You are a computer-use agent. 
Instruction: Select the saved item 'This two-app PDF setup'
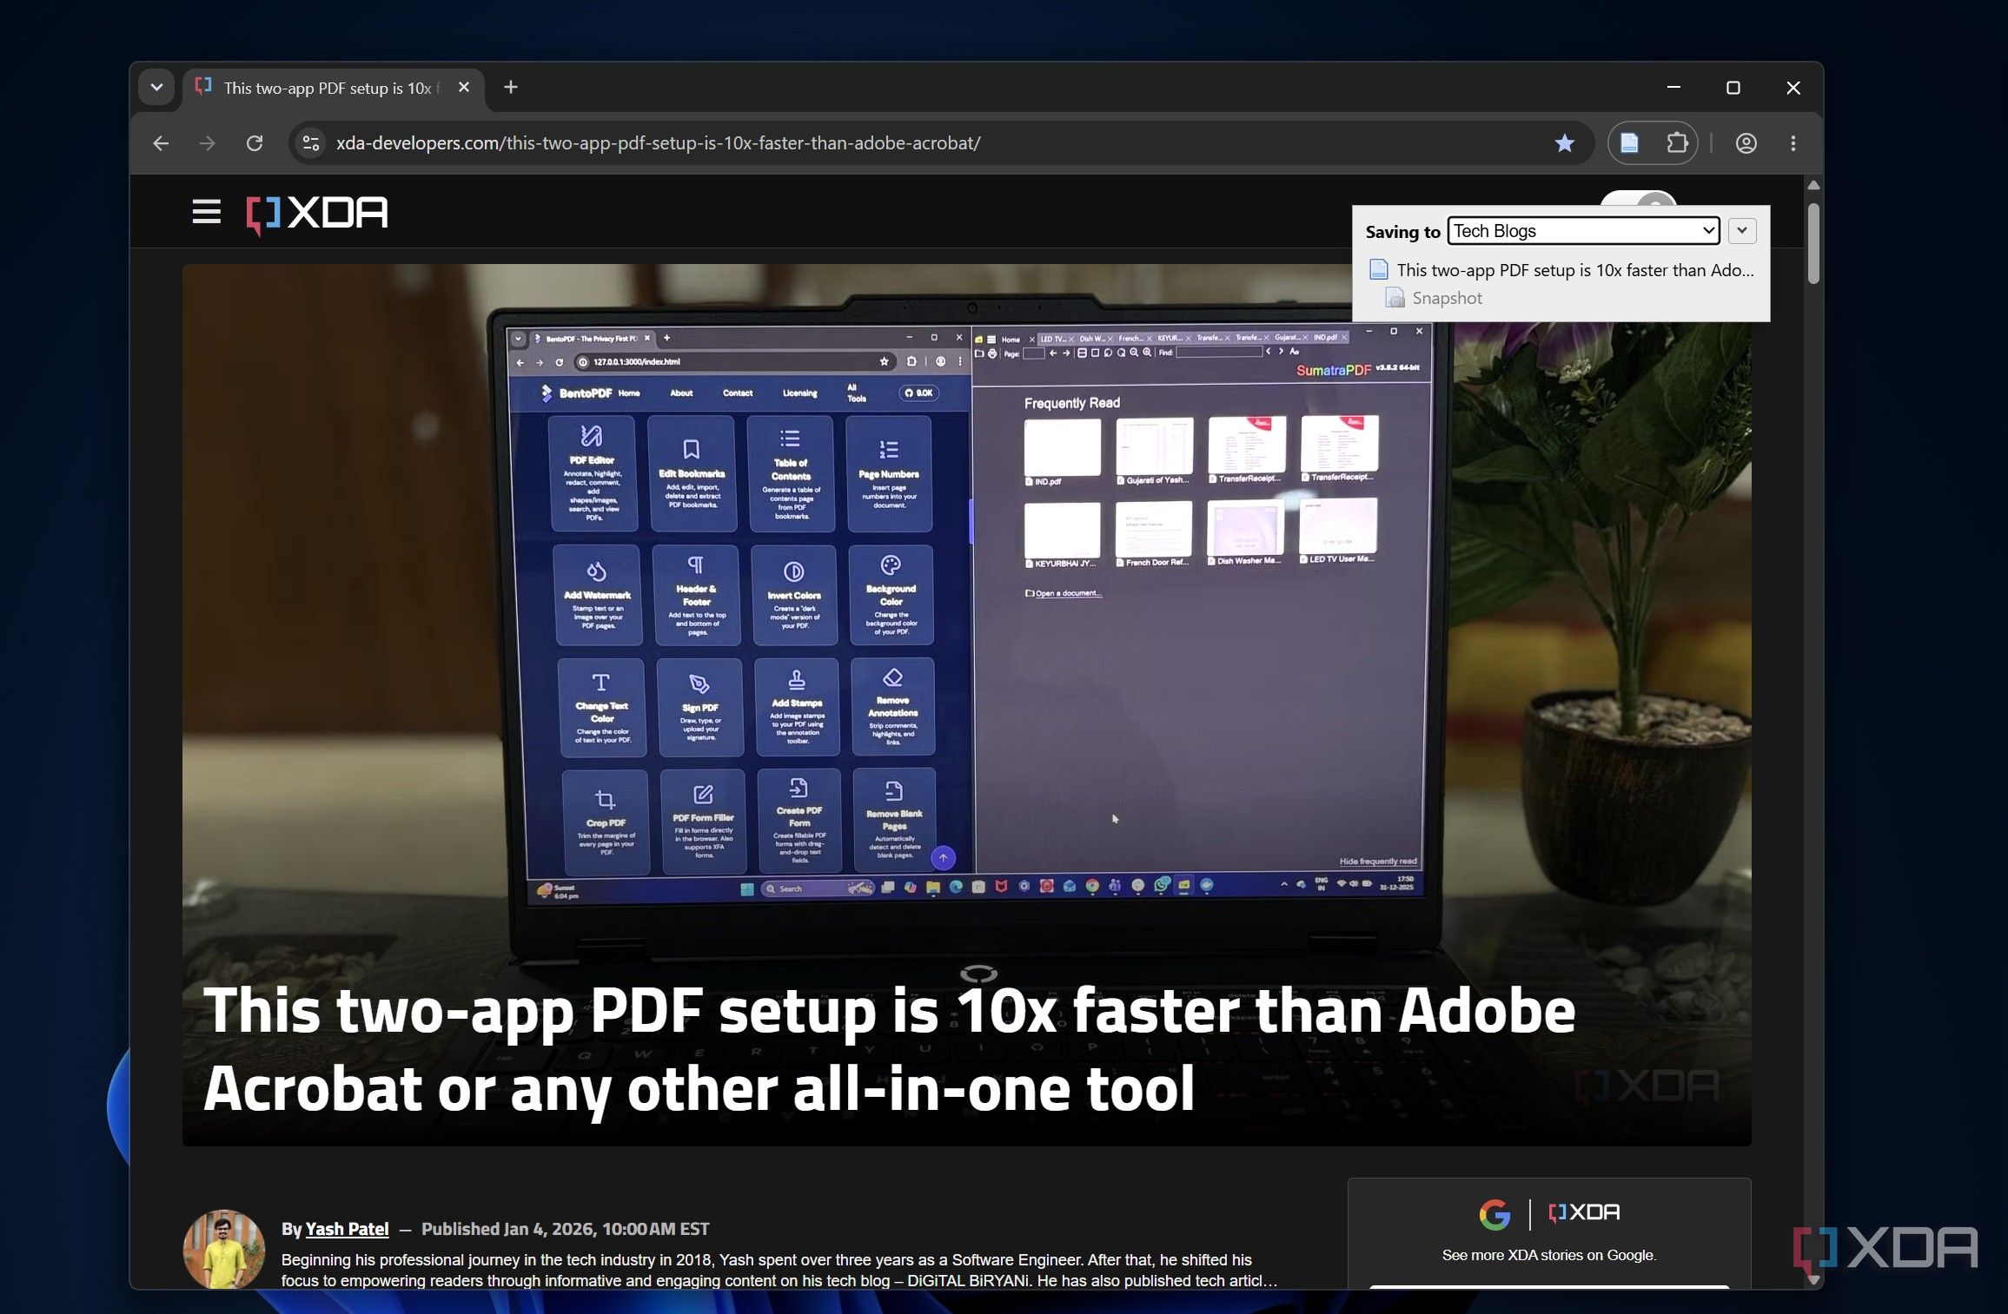[1561, 270]
